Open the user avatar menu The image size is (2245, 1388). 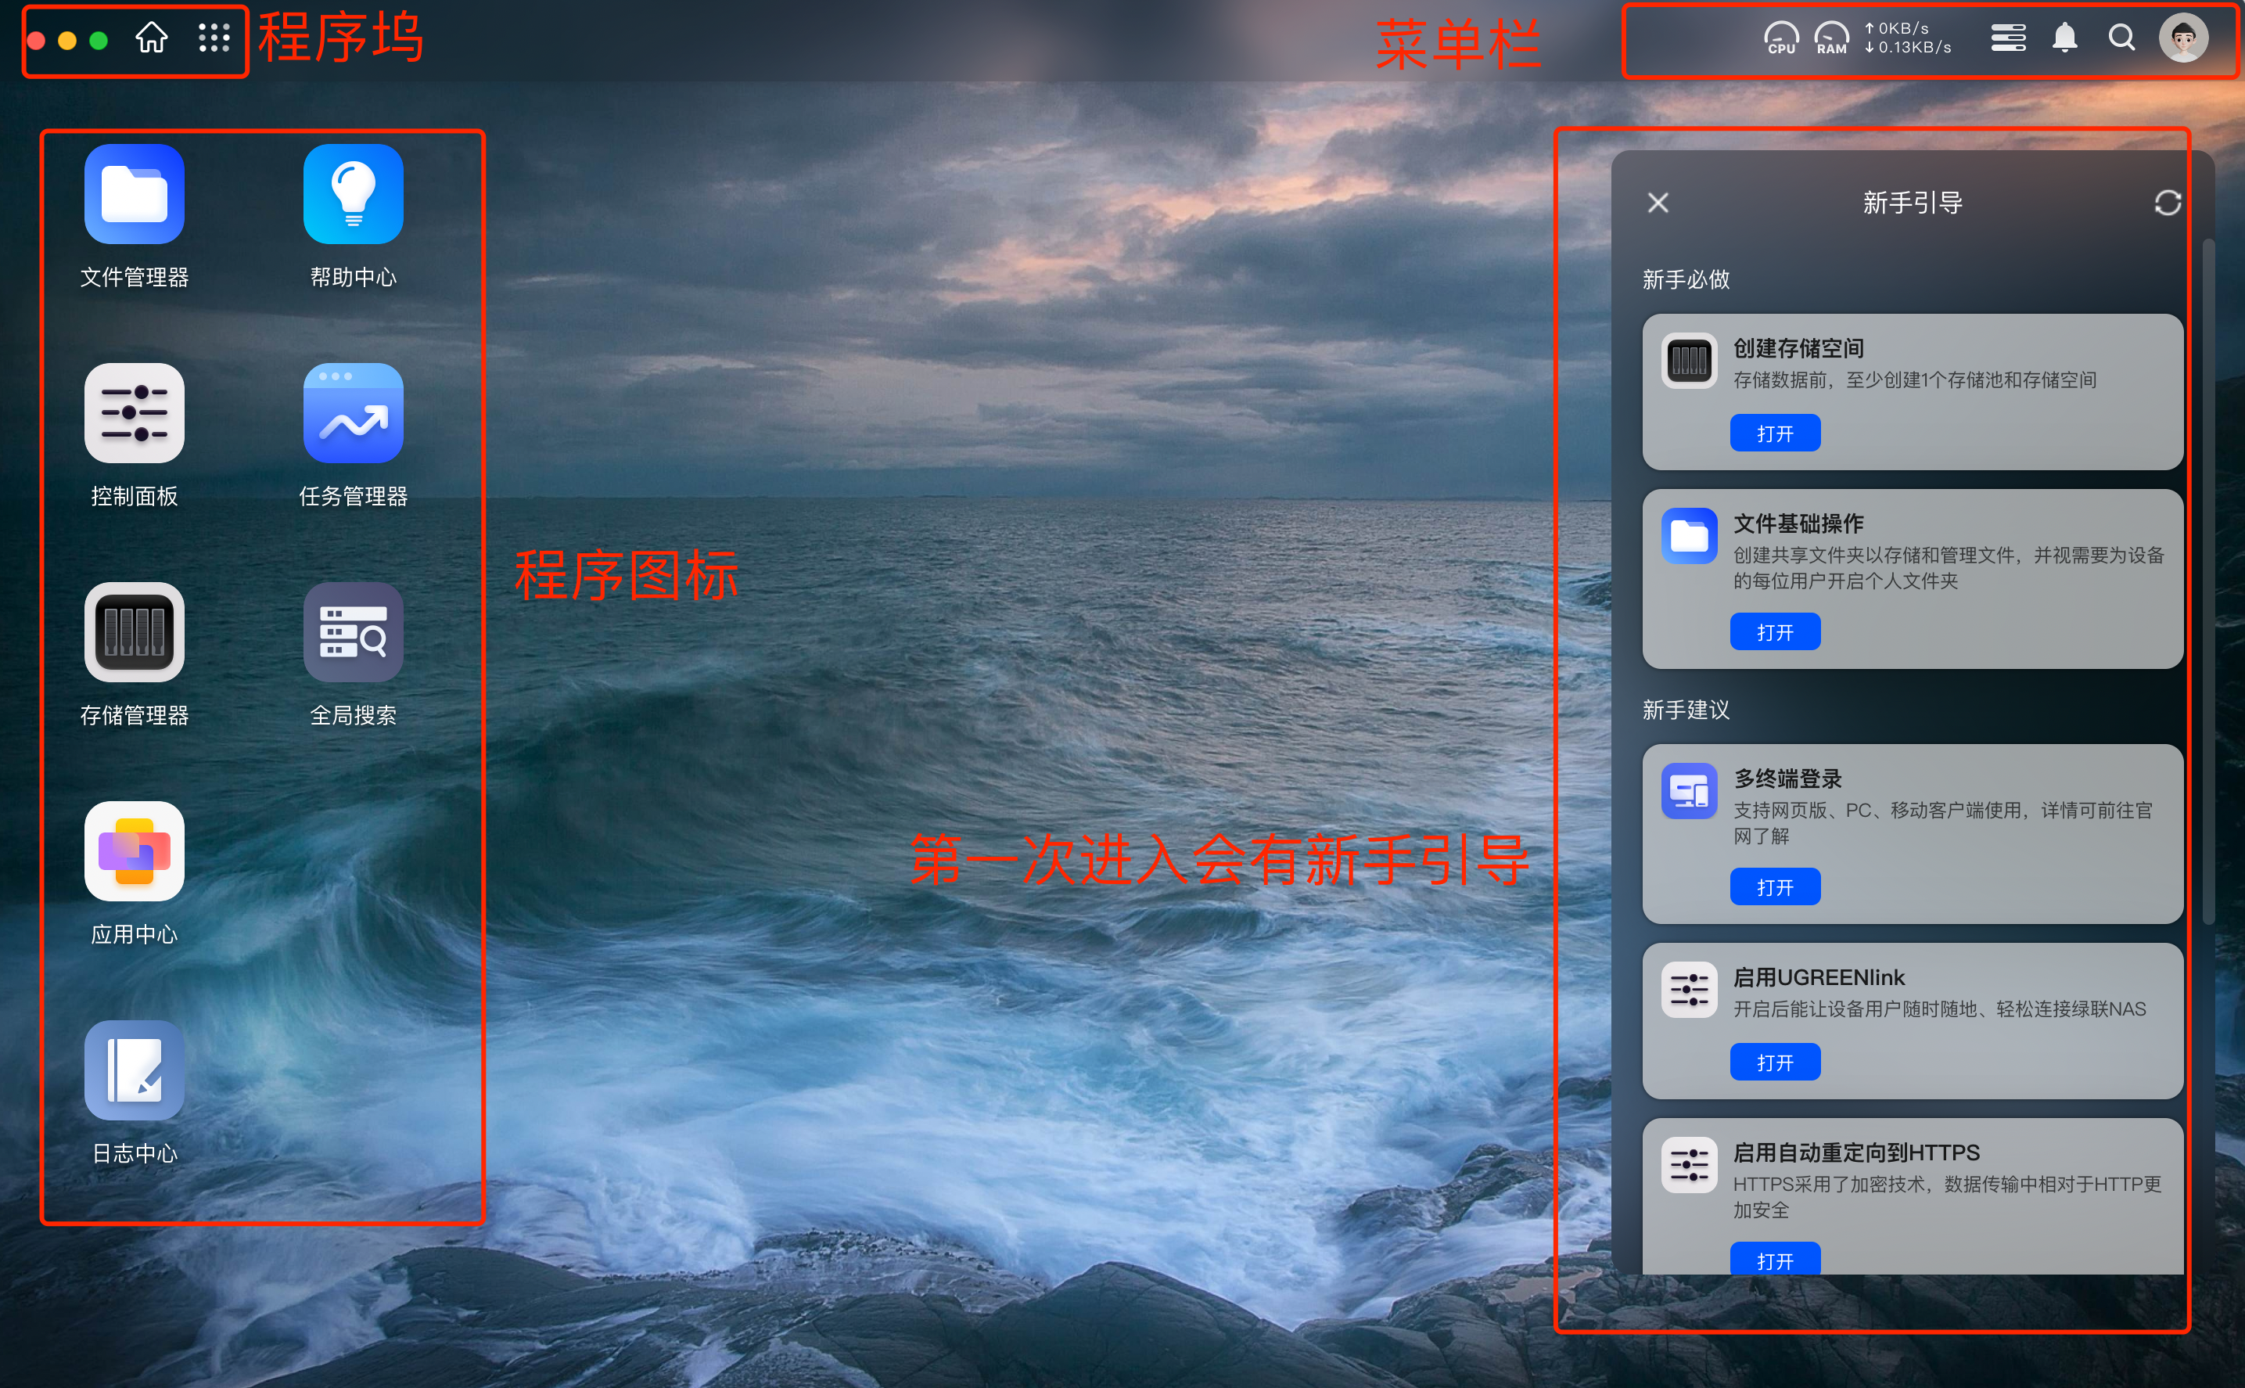(x=2183, y=38)
